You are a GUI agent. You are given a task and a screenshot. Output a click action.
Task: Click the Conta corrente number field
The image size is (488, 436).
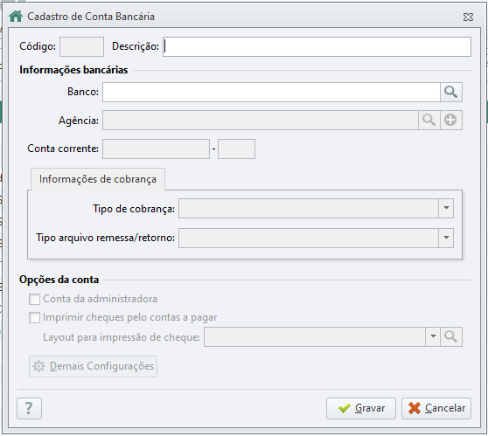[x=156, y=149]
